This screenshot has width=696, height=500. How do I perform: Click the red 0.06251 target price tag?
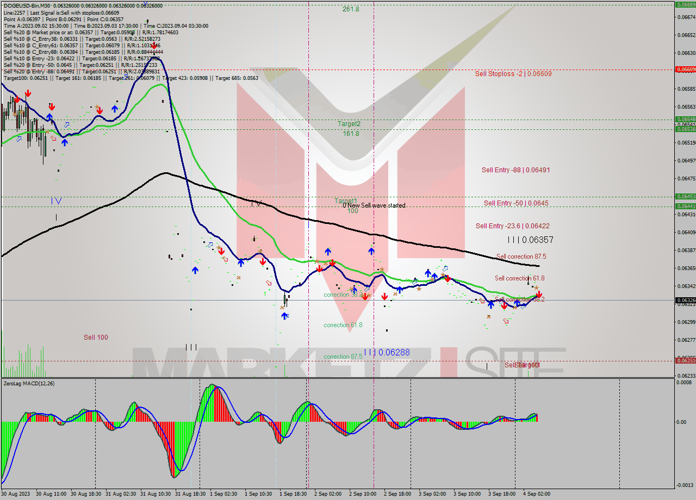(685, 360)
